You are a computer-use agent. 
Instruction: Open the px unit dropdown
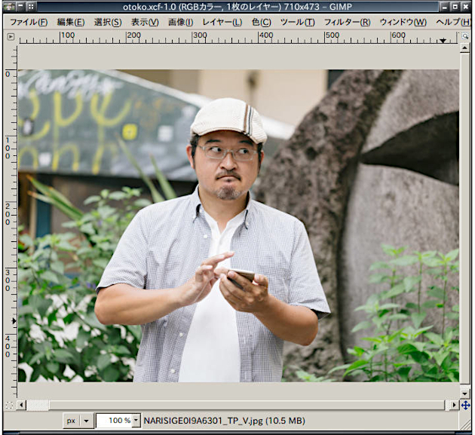tap(78, 421)
